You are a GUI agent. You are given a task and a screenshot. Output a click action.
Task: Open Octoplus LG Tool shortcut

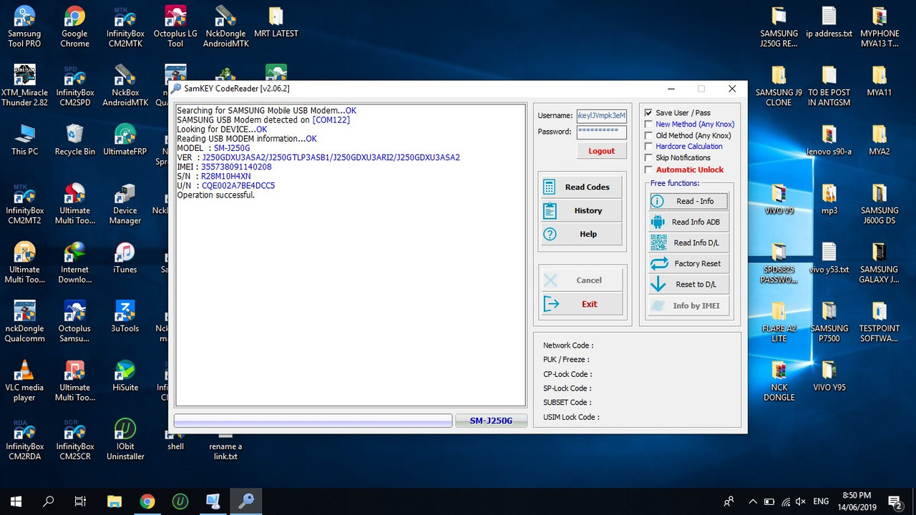pyautogui.click(x=175, y=26)
